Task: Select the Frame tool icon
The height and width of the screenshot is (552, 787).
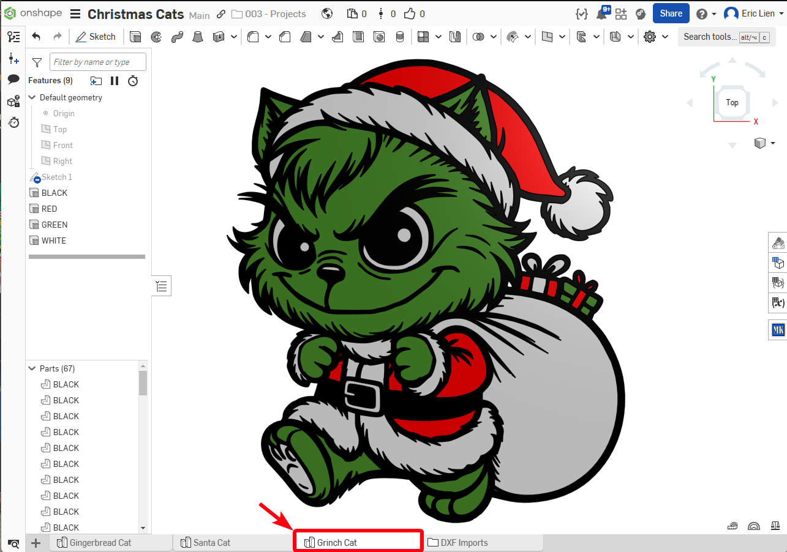Action: 581,37
